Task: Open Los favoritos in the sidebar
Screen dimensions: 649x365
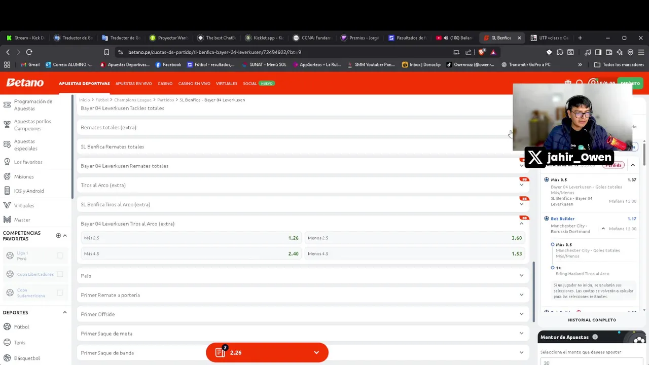Action: coord(28,162)
